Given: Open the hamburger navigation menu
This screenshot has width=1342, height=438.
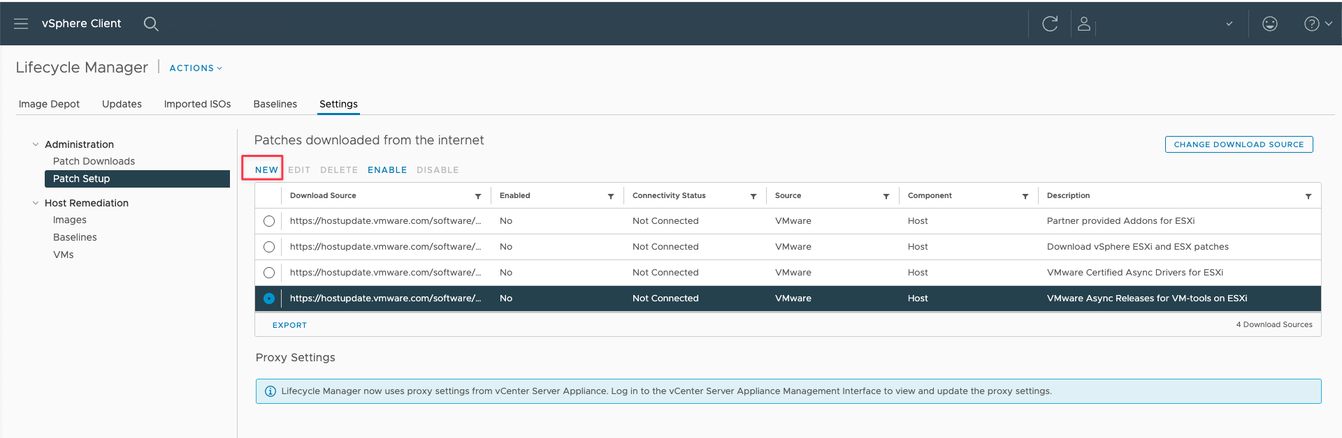Looking at the screenshot, I should (21, 24).
